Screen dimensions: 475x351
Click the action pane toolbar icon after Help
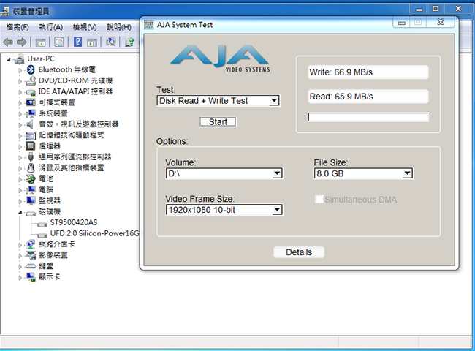click(92, 42)
